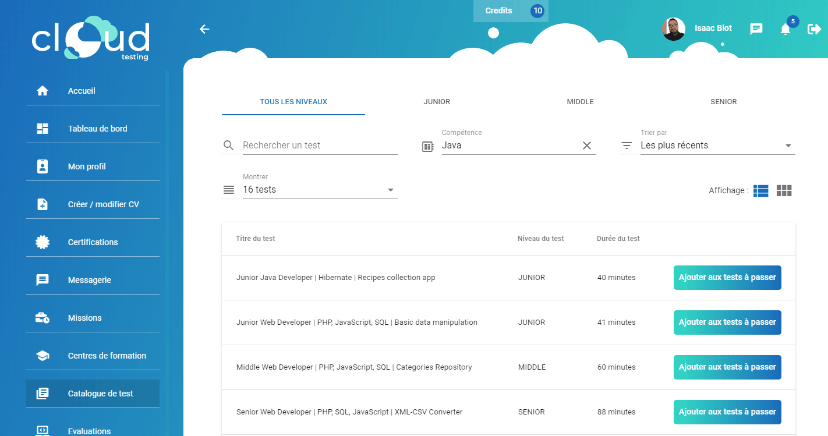This screenshot has width=828, height=436.
Task: Click the back arrow icon
Action: click(x=204, y=29)
